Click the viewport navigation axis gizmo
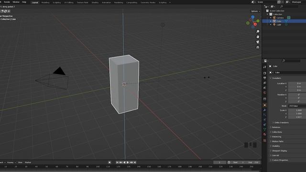The width and height of the screenshot is (306, 172). point(253,21)
